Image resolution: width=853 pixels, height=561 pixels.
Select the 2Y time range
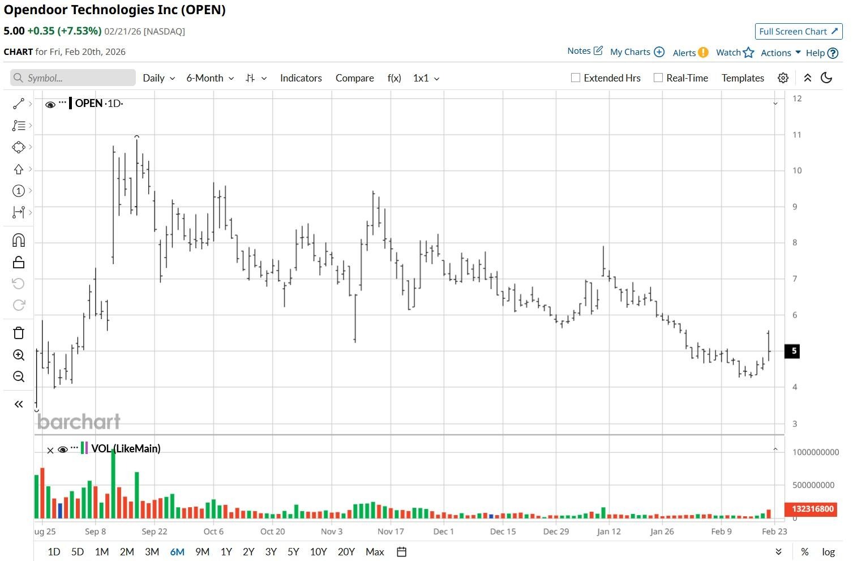(x=248, y=552)
